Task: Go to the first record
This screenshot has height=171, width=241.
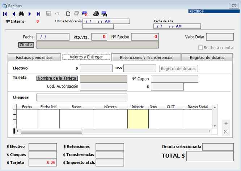Action: (5, 14)
